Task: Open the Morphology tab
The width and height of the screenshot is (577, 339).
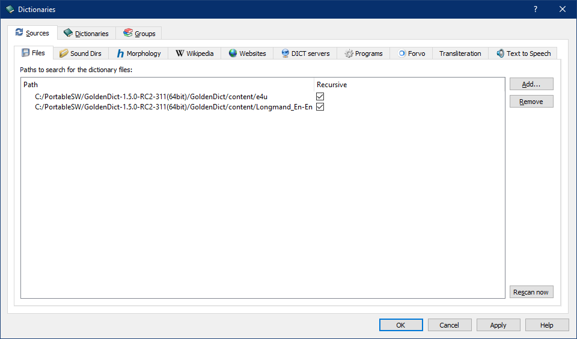Action: pyautogui.click(x=138, y=53)
